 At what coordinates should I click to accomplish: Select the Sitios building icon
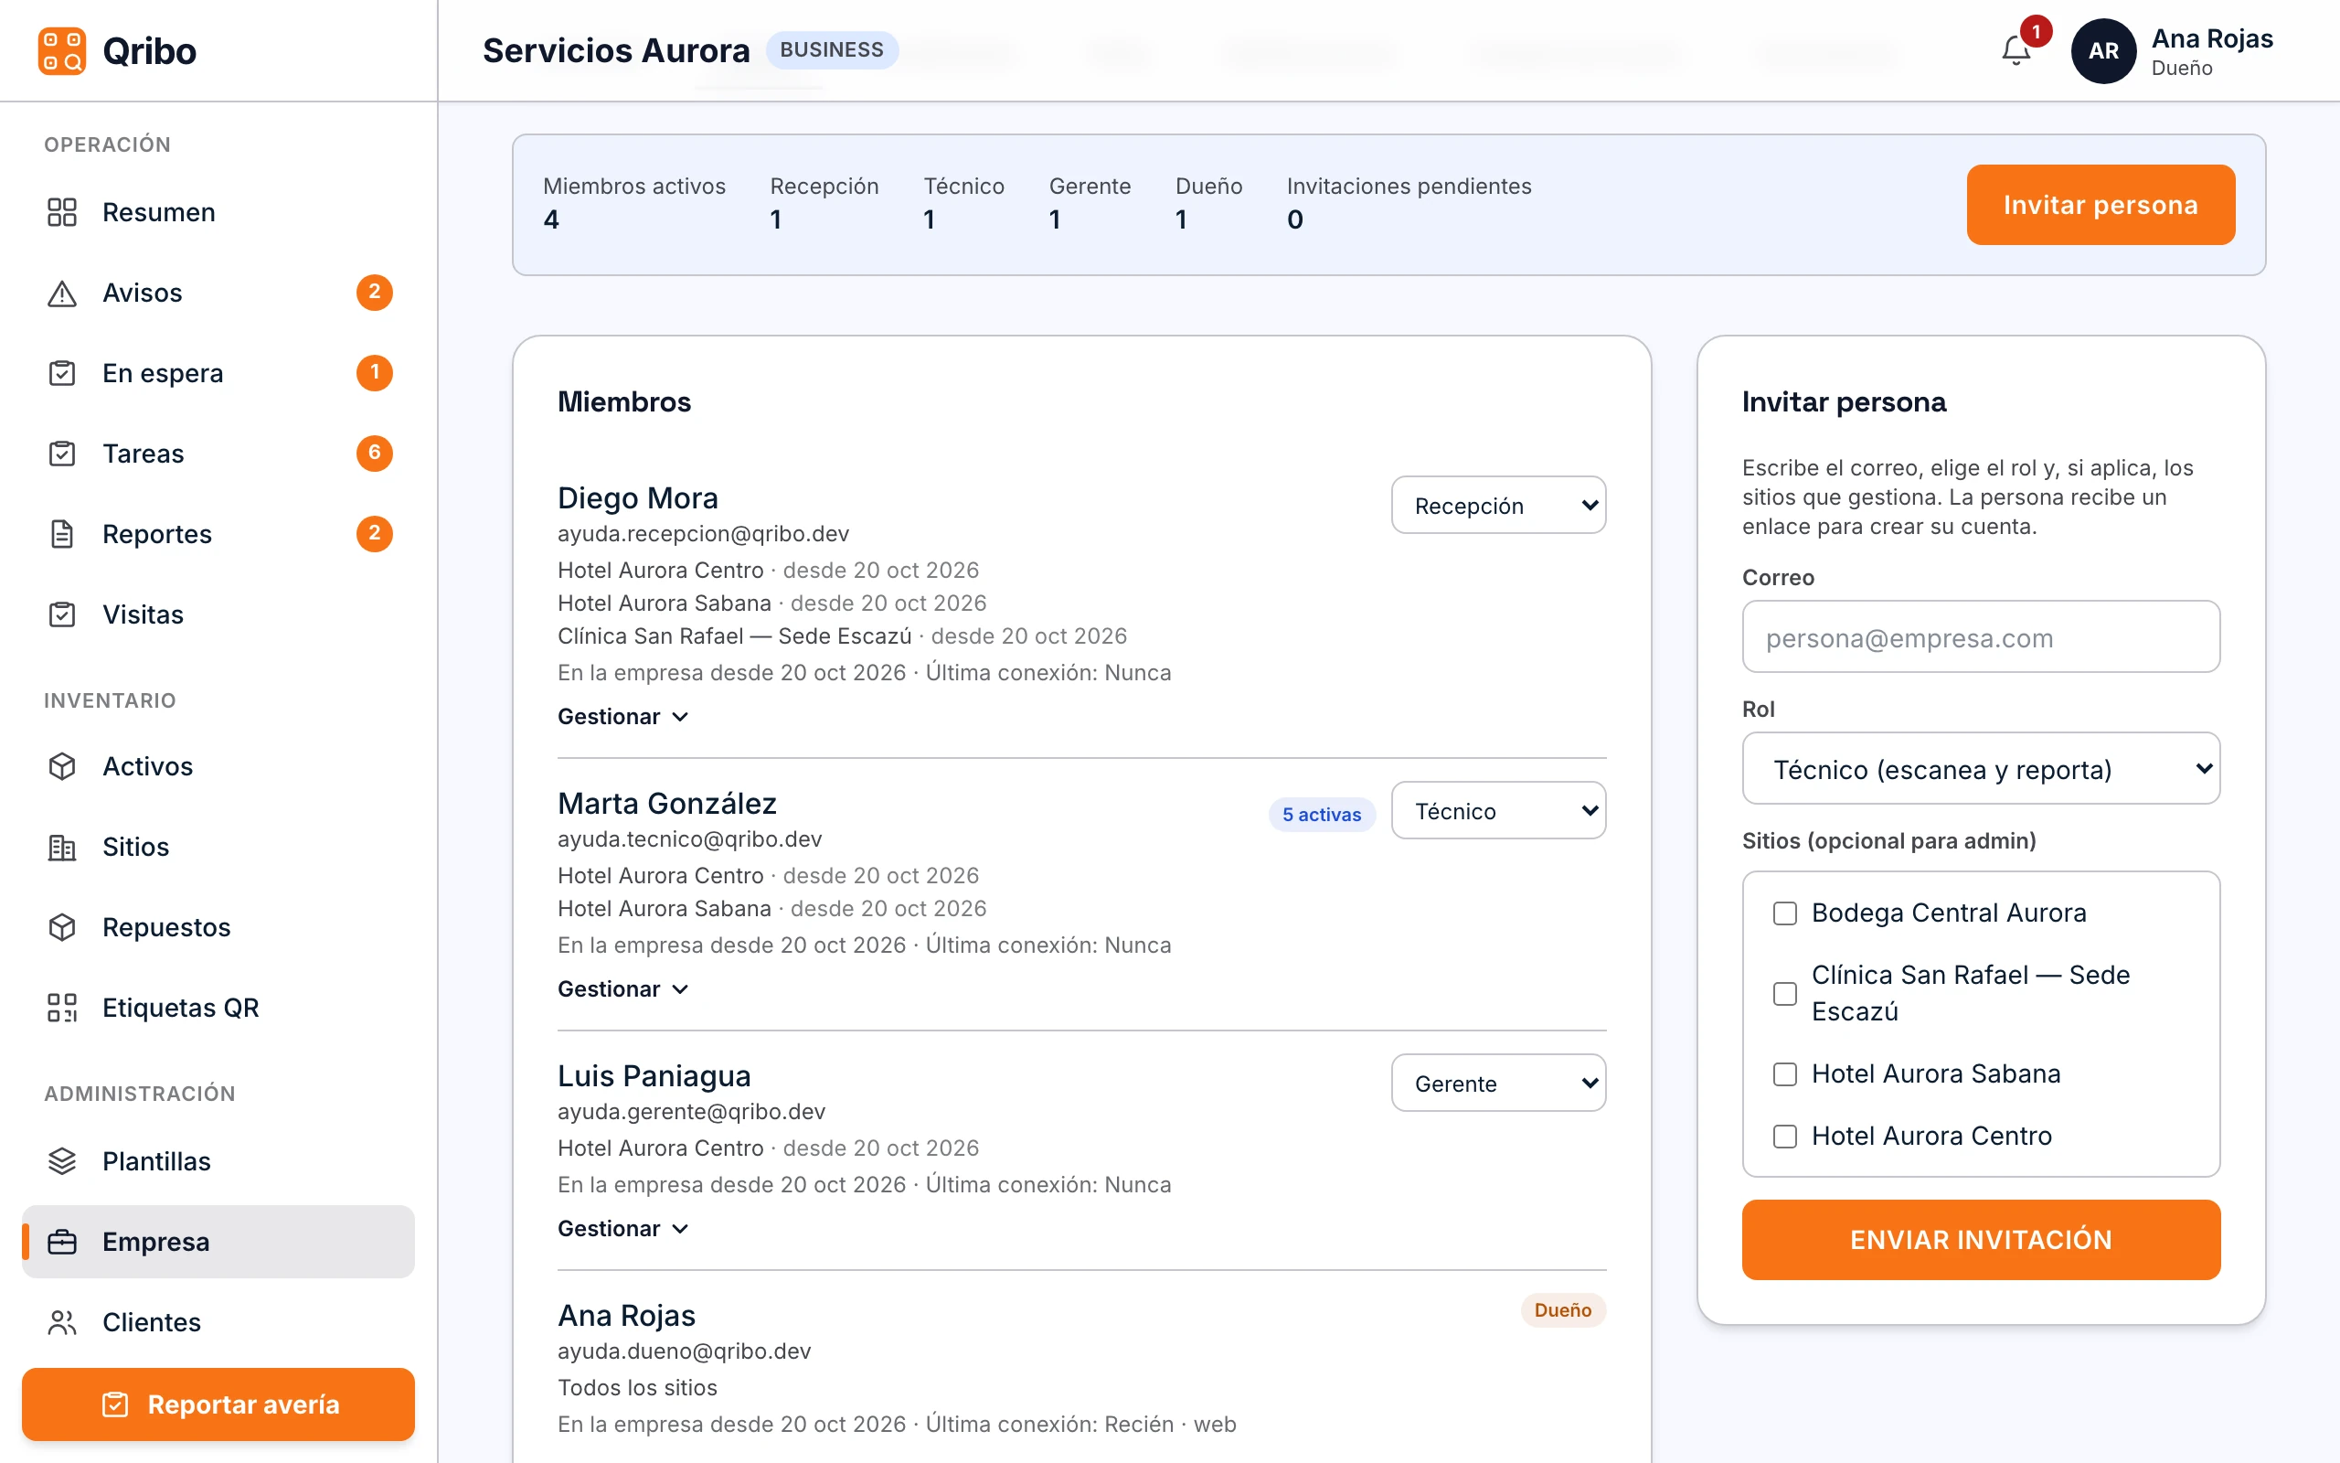click(x=62, y=847)
